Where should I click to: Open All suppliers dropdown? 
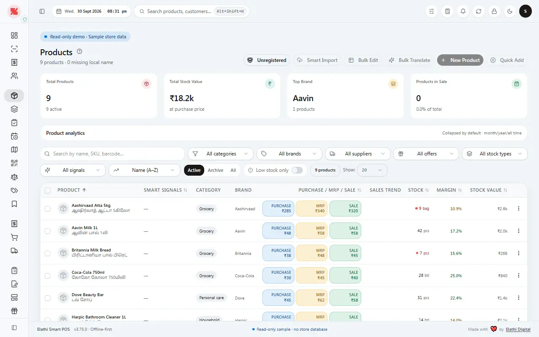click(358, 154)
